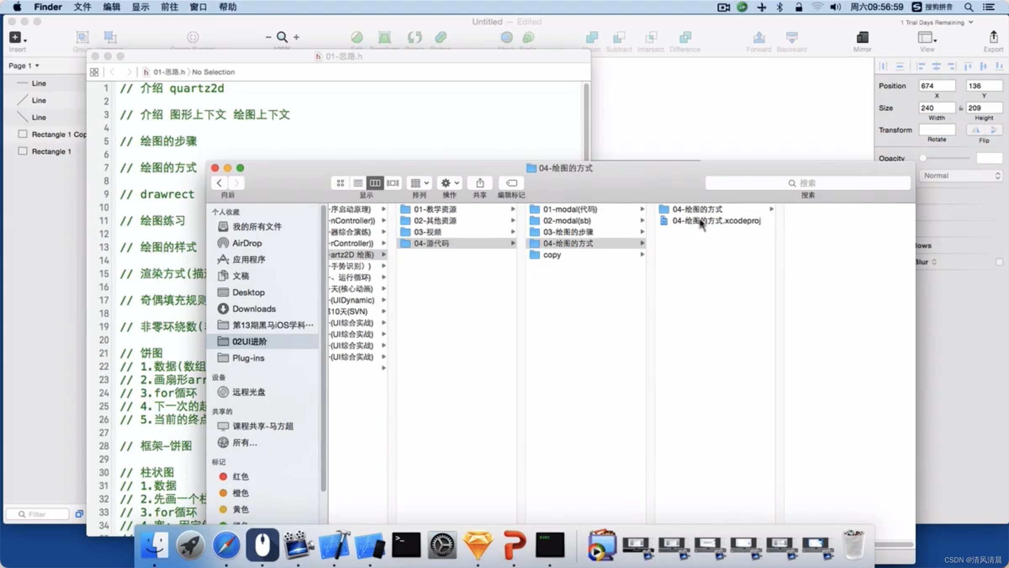This screenshot has height=568, width=1009.
Task: Switch Finder to column view
Action: coord(375,183)
